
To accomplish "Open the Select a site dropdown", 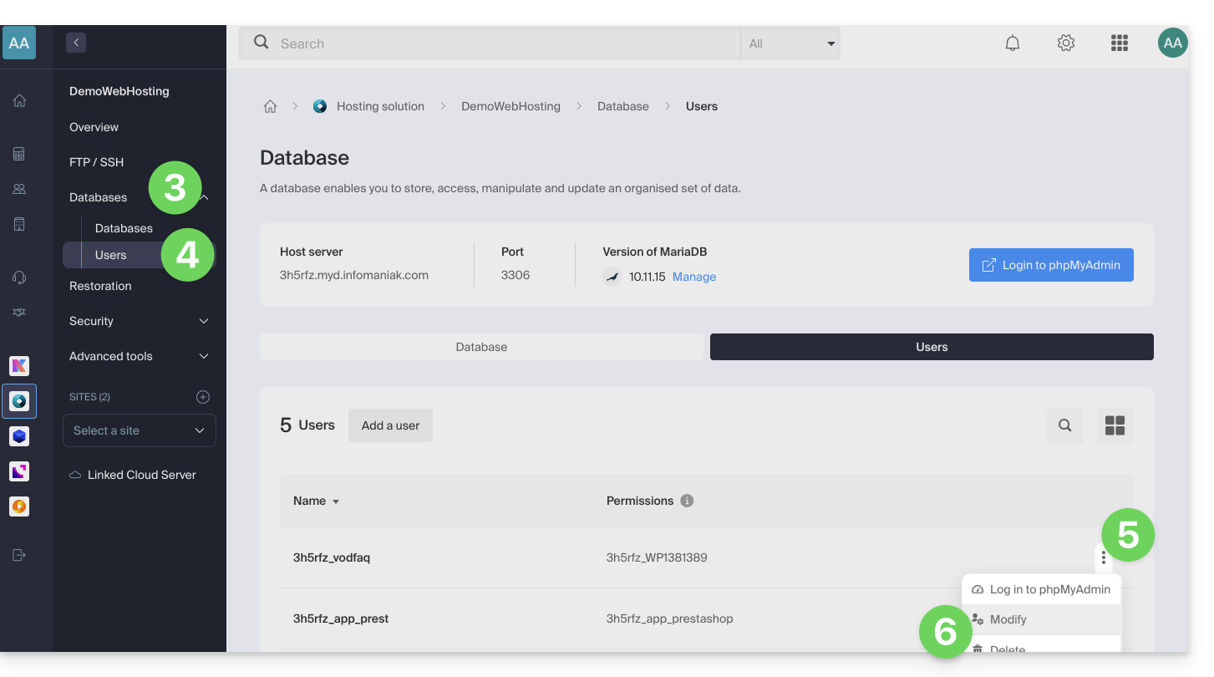I will (x=139, y=430).
